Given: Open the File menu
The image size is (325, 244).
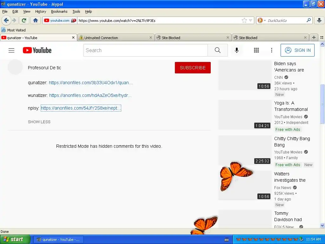Looking at the screenshot, I should coord(5,11).
